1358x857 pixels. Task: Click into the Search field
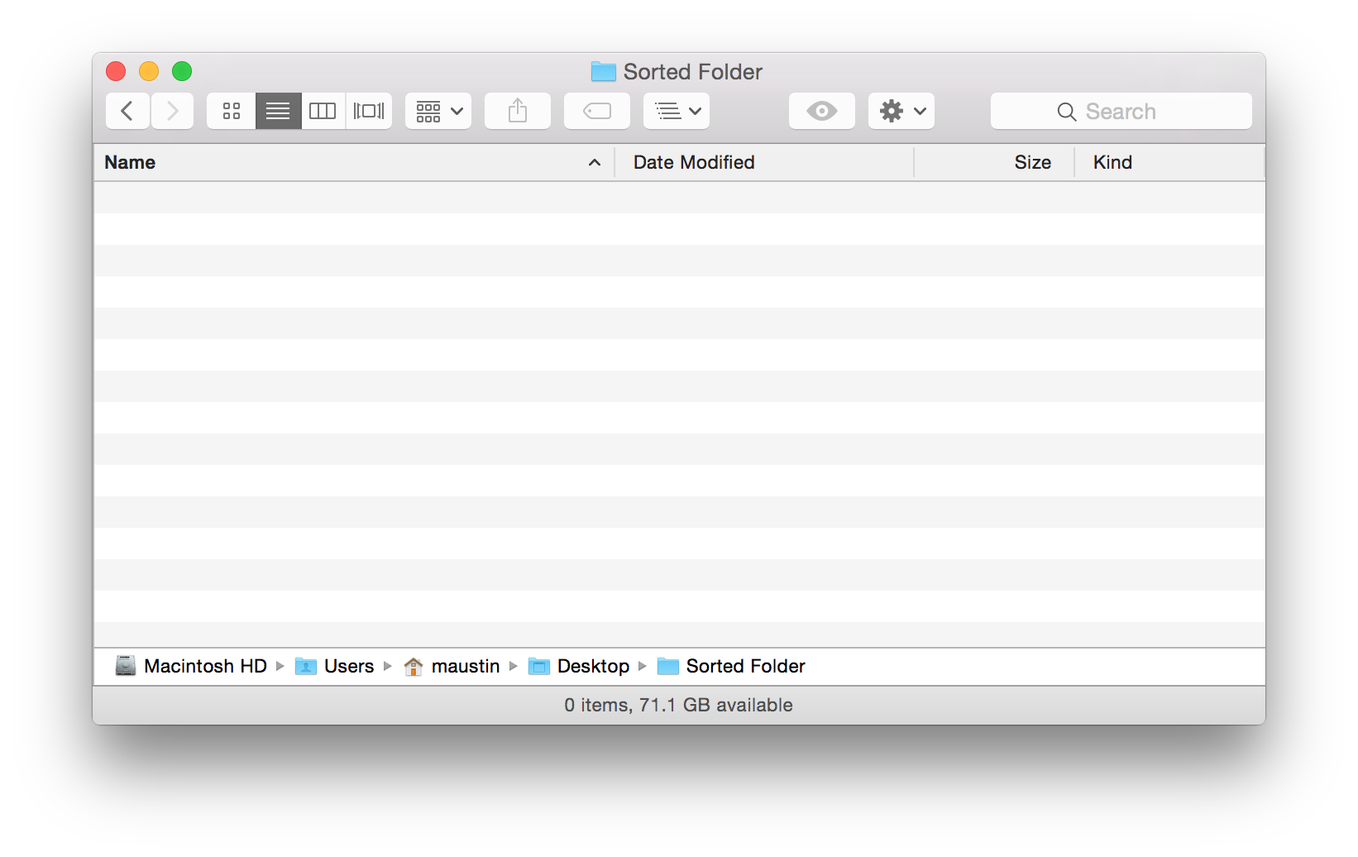[x=1121, y=111]
